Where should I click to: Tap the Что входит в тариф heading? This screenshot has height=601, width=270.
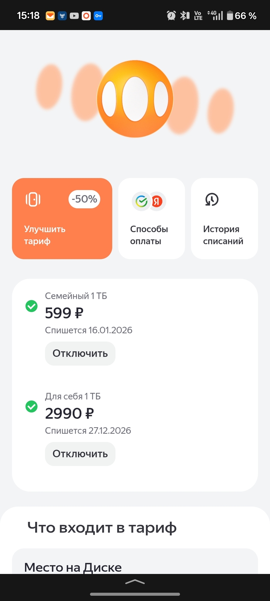[x=102, y=528]
